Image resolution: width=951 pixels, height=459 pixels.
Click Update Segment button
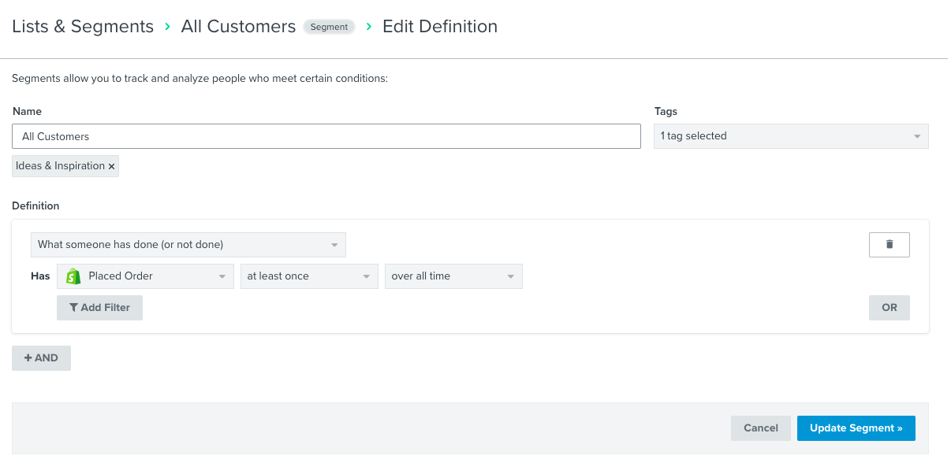tap(856, 428)
